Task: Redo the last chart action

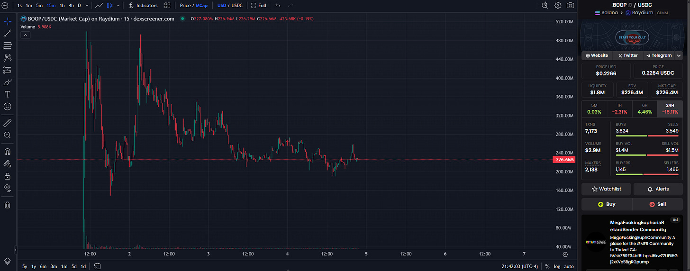Action: (291, 5)
